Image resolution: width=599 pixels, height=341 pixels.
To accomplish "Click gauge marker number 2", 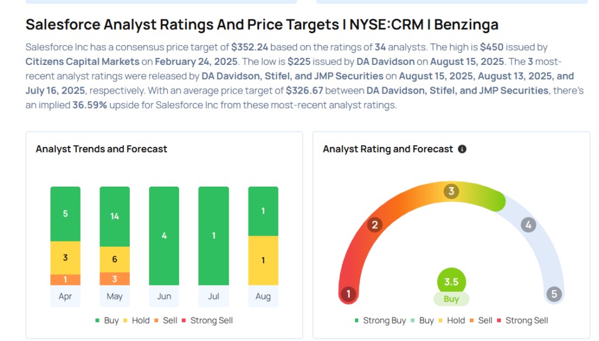I will 375,225.
